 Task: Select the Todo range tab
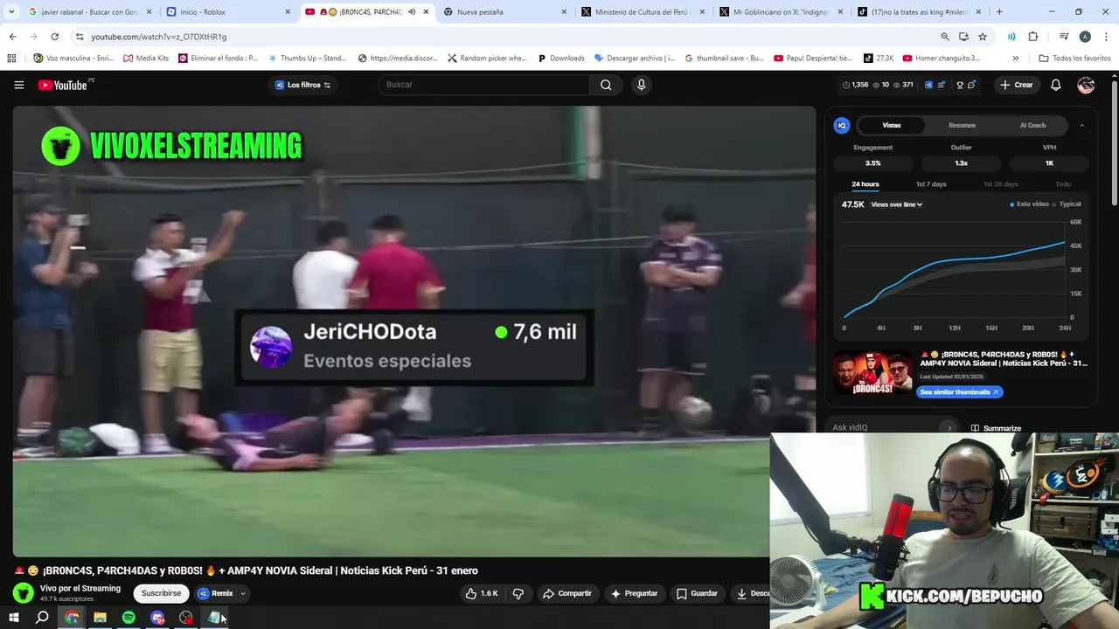1063,184
